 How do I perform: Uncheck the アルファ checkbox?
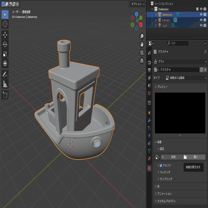(161, 166)
